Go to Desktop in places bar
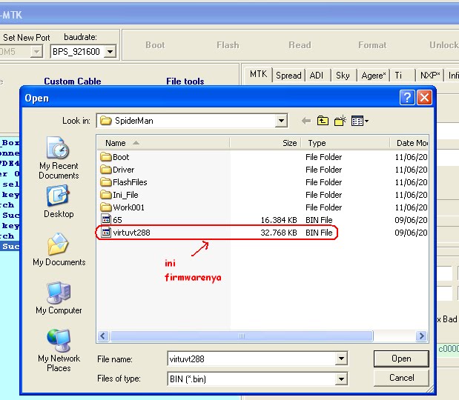Viewport: 459px width, 400px height. 59,201
